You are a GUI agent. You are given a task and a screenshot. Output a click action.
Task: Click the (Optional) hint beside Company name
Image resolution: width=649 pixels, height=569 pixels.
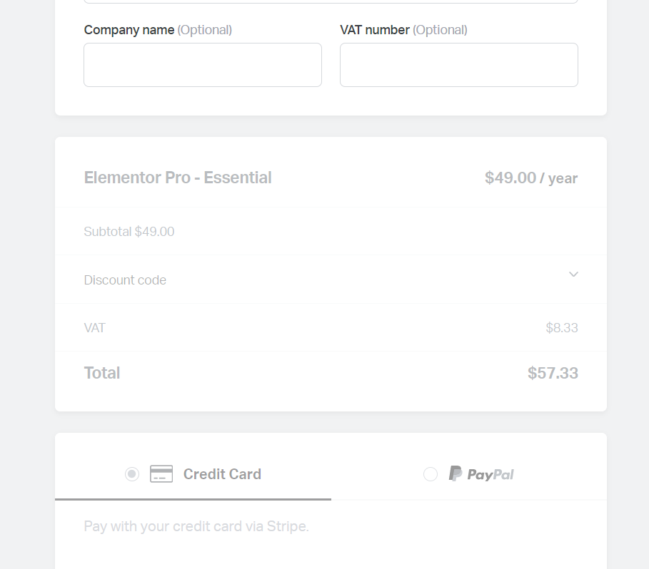[x=205, y=30]
